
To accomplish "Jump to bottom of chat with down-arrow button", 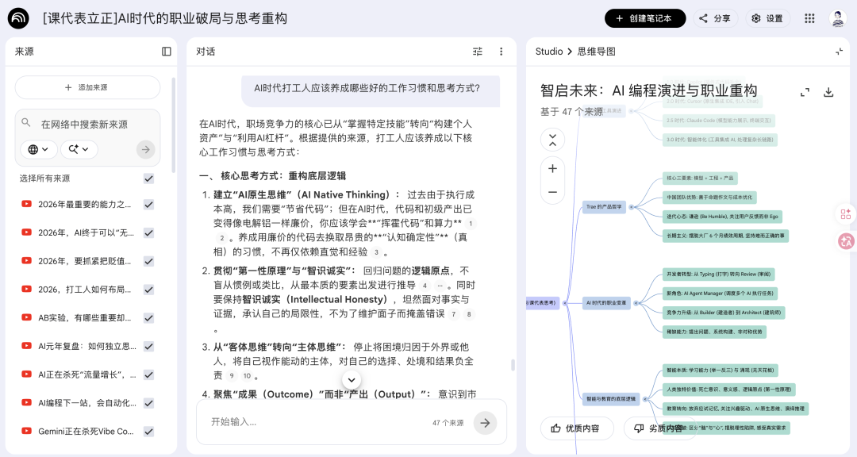I will (x=352, y=380).
